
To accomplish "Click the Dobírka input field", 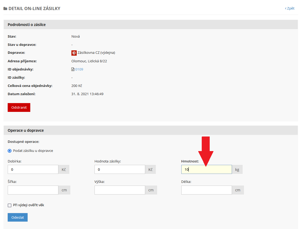I will pos(33,169).
